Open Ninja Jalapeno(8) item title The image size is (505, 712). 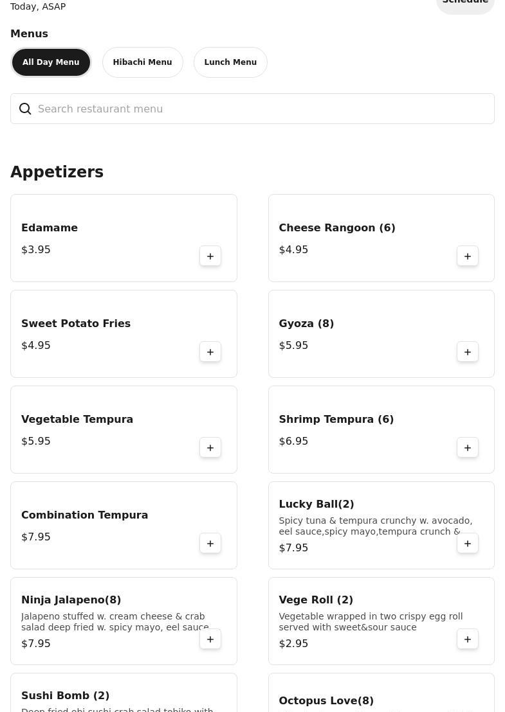(x=71, y=600)
